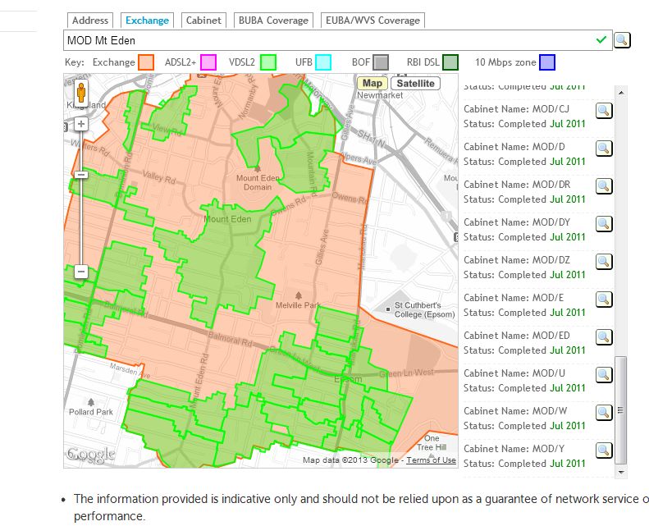Locate cabinet MOD/DR using its magnifier icon
This screenshot has width=649, height=526.
(603, 187)
